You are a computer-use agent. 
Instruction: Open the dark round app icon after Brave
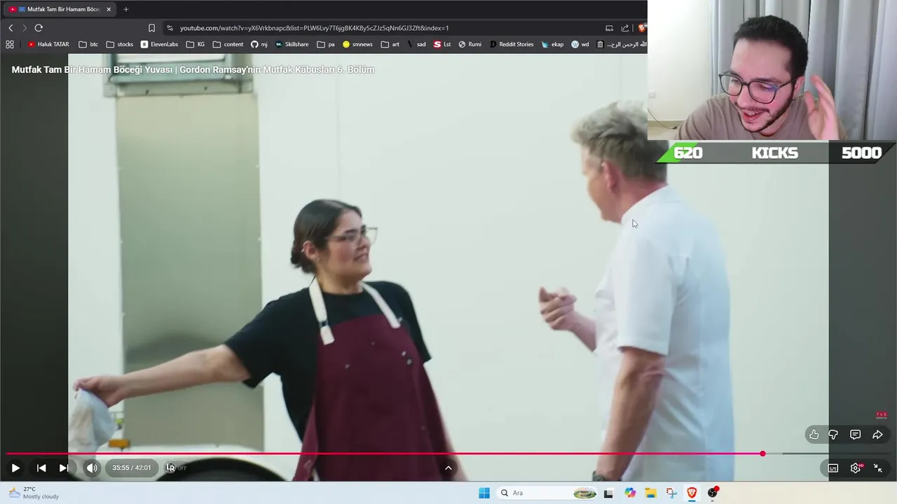click(x=713, y=493)
